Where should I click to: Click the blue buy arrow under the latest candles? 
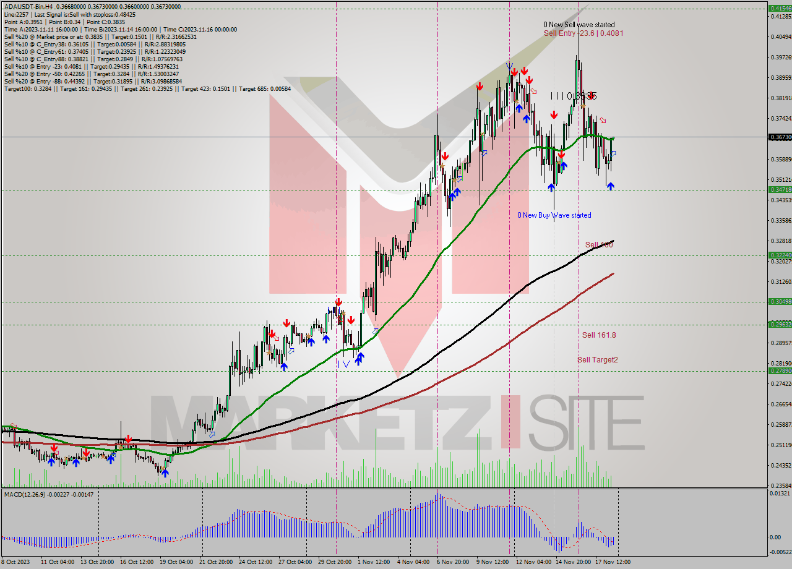tap(611, 186)
